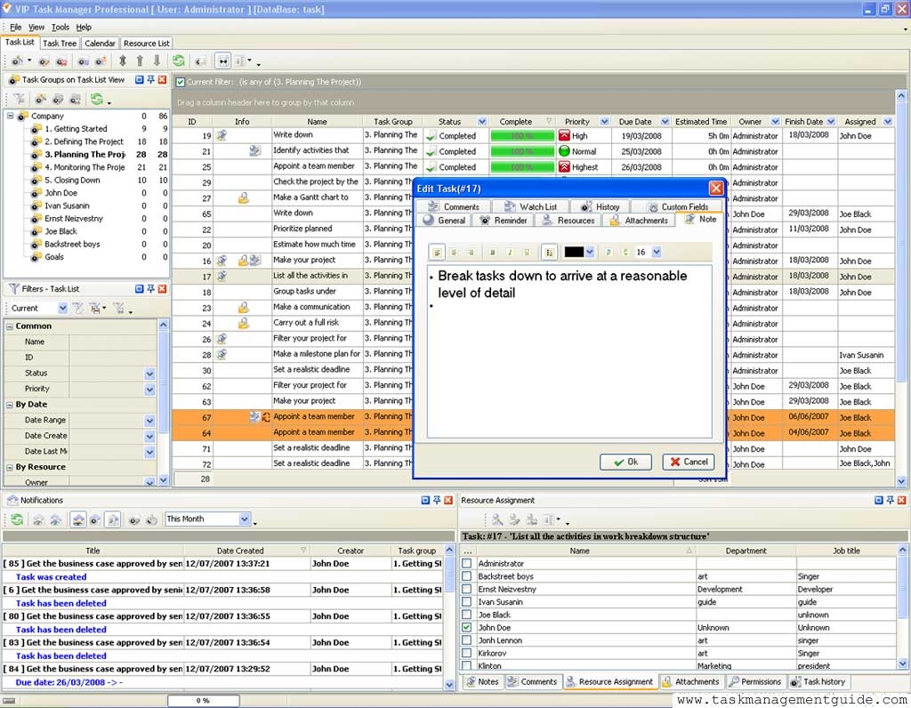Open the Reminder tab in Edit Task dialog
The height and width of the screenshot is (708, 911).
(504, 221)
